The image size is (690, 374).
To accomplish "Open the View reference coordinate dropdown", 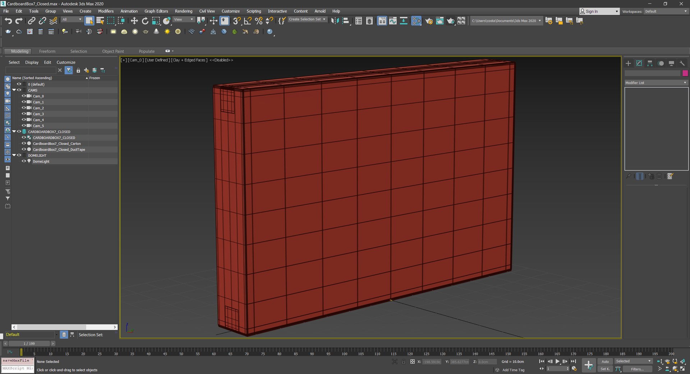I will 184,19.
